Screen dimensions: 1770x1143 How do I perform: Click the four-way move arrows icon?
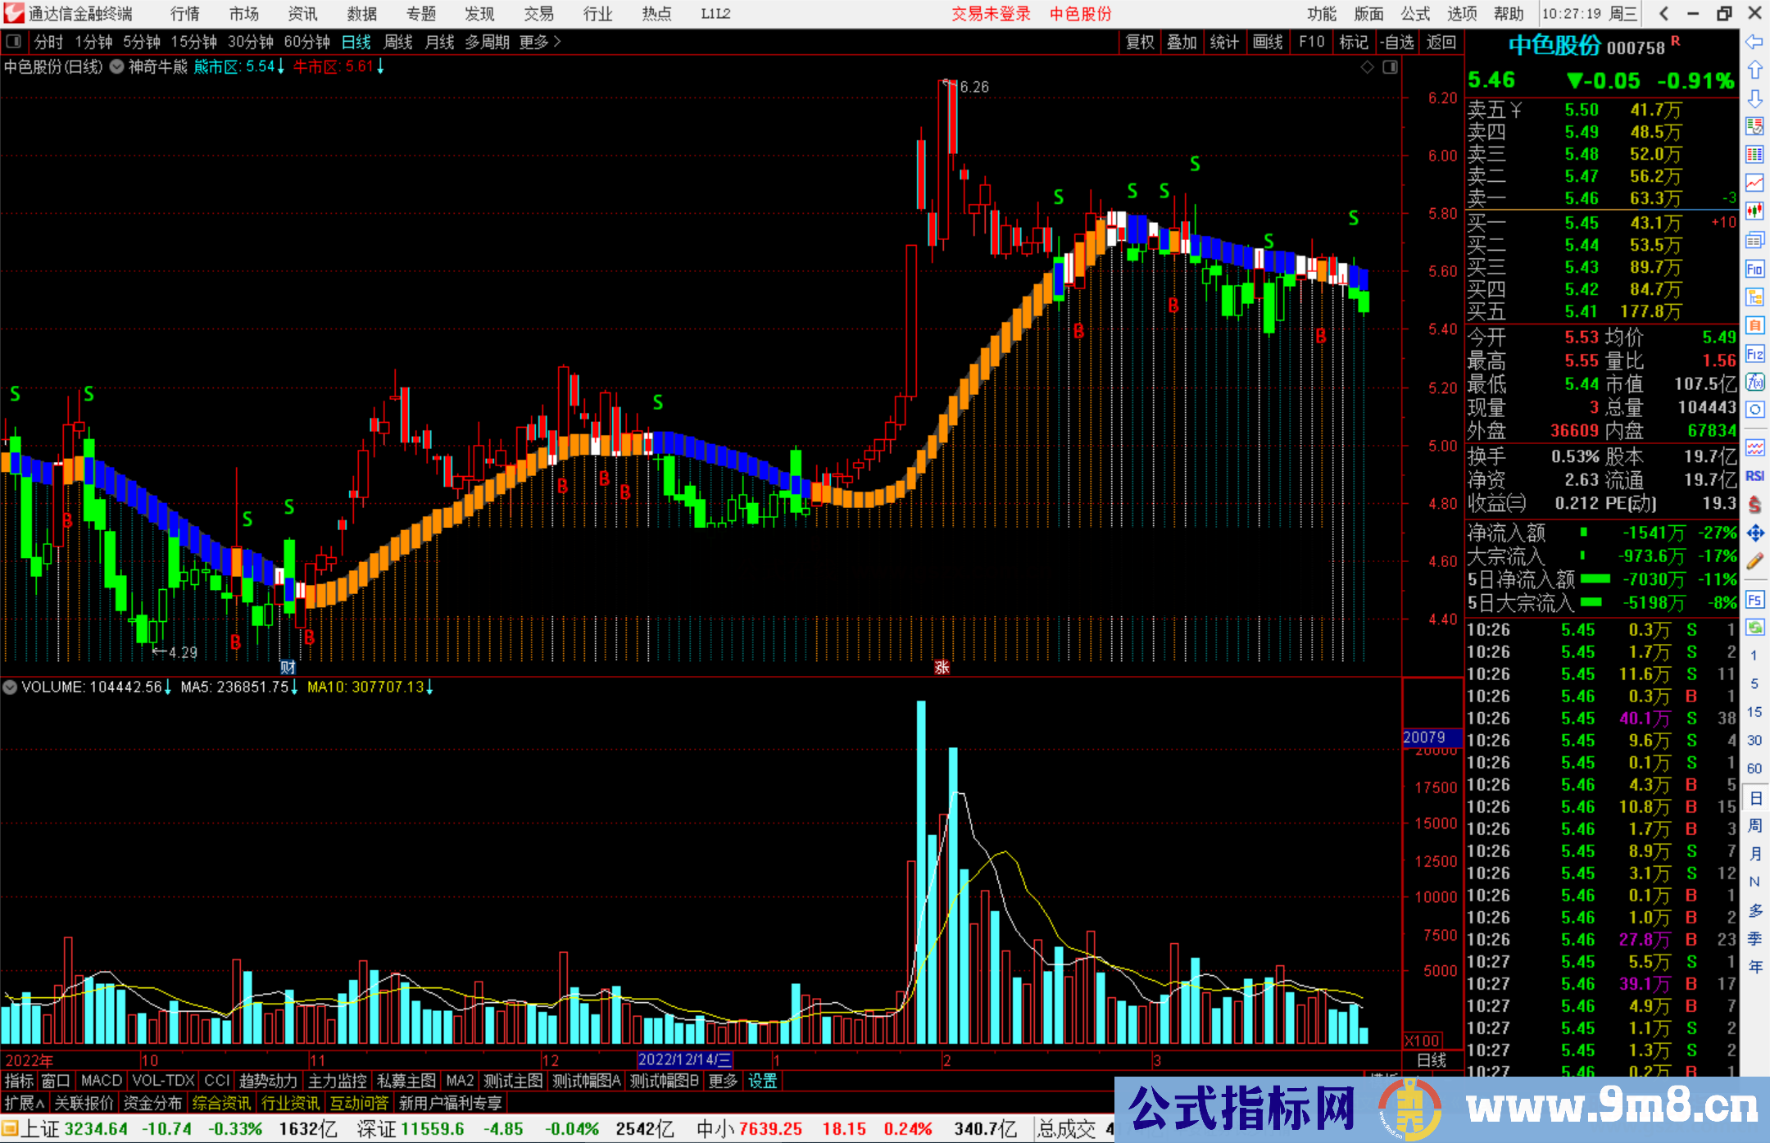click(1754, 533)
